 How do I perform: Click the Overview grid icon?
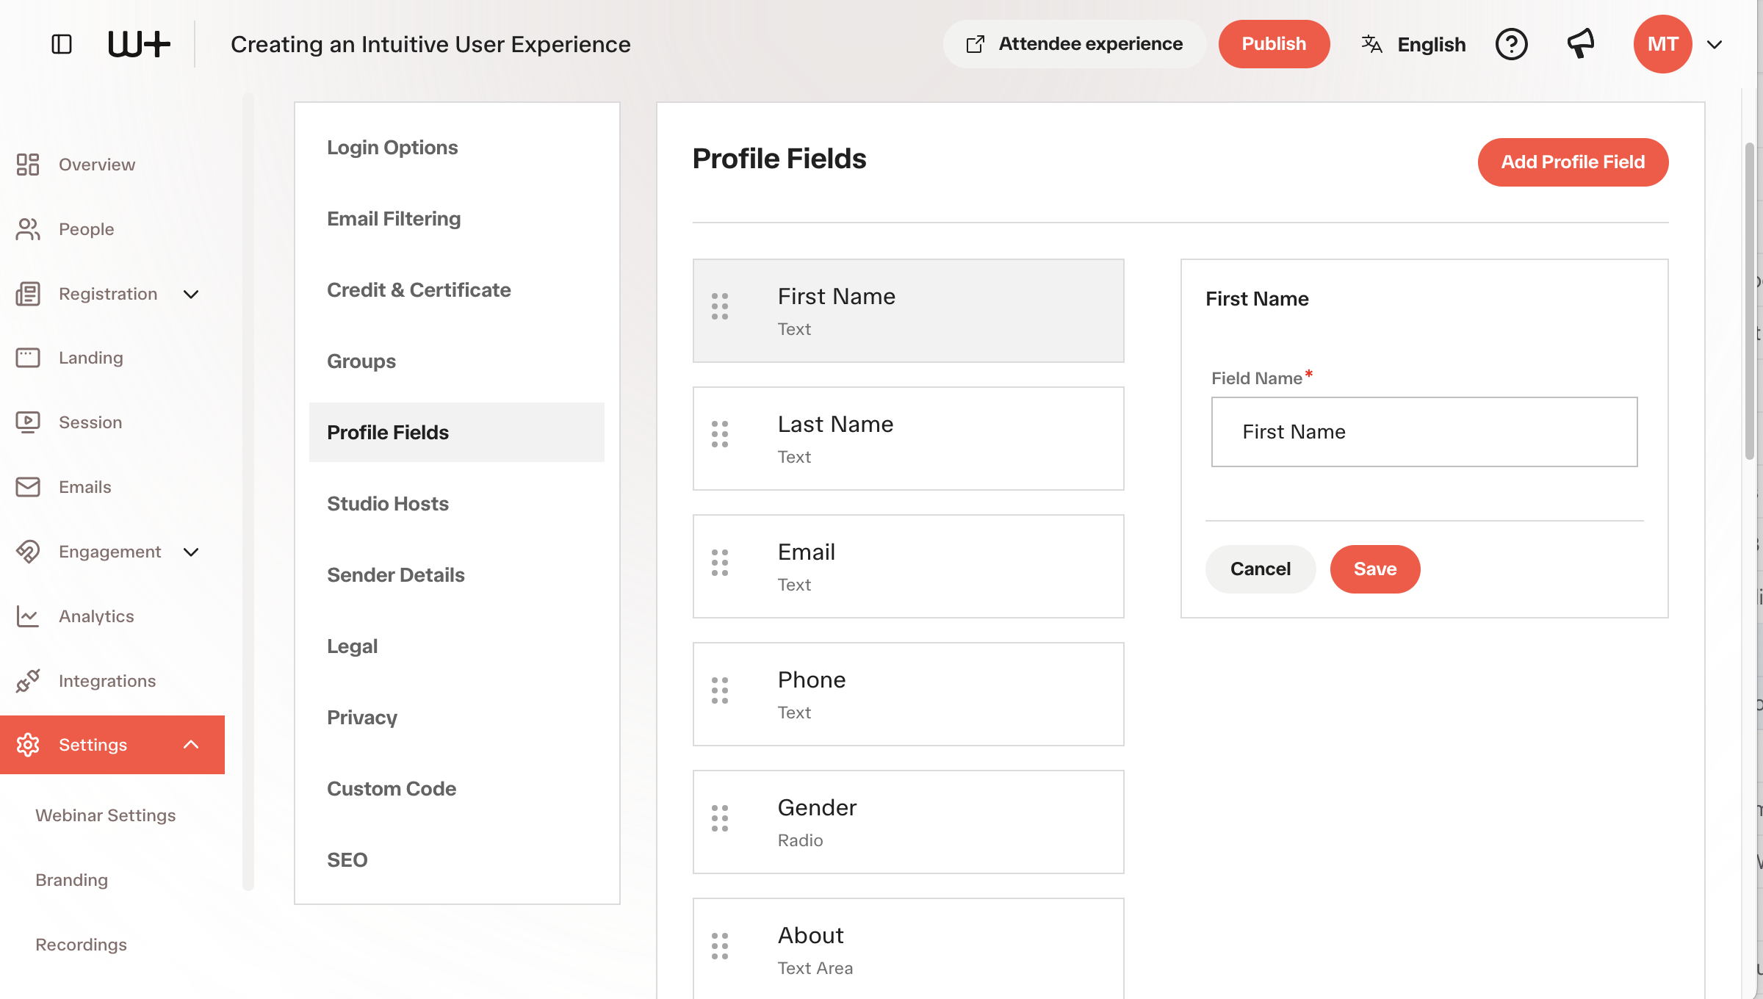[x=28, y=165]
